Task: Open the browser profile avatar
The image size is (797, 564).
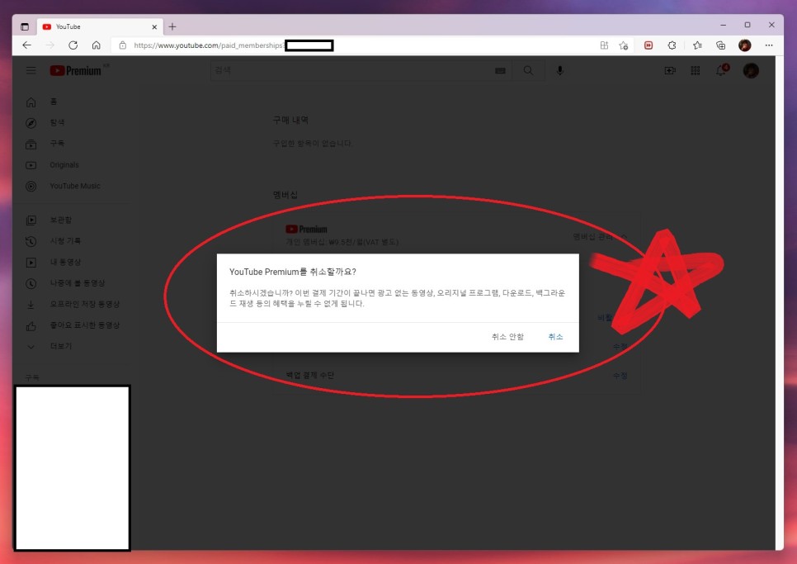Action: [x=745, y=45]
